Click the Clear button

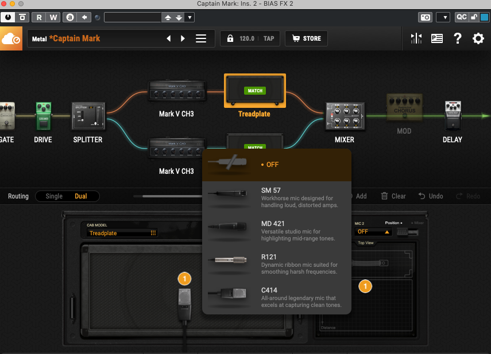pyautogui.click(x=393, y=196)
